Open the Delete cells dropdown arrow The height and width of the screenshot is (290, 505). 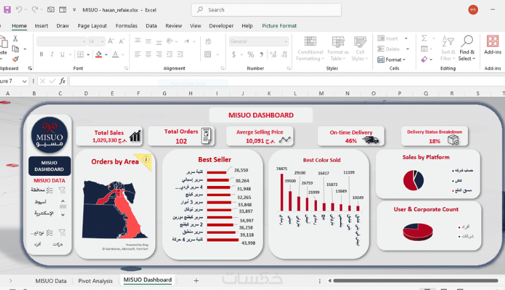tap(407, 49)
